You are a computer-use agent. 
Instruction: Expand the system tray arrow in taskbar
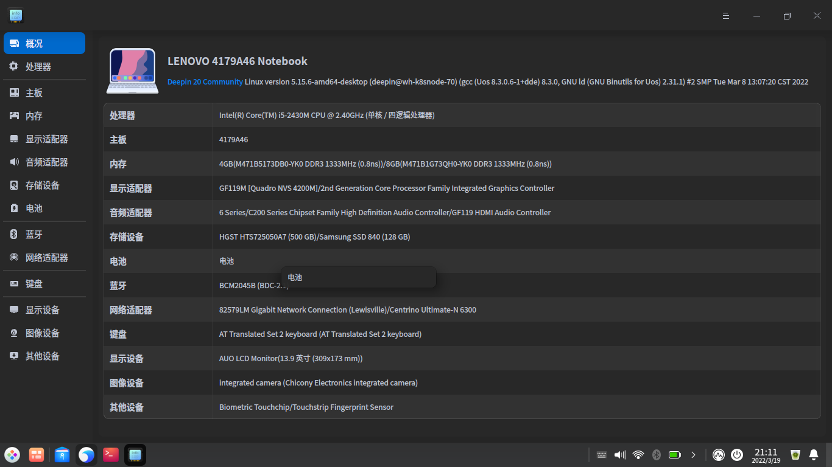[693, 455]
